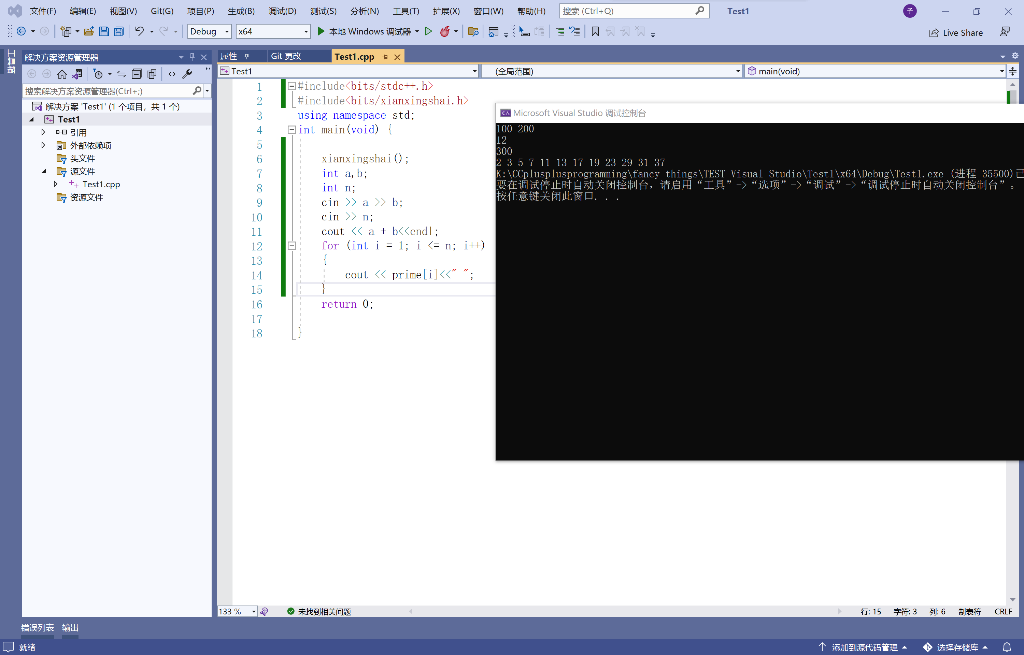Open properties with the wrench icon
This screenshot has height=655, width=1024.
187,74
